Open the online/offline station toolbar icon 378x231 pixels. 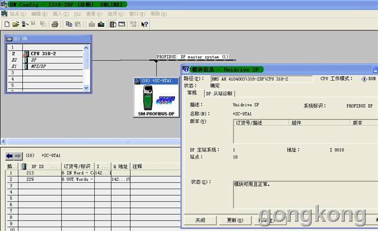coord(25,24)
